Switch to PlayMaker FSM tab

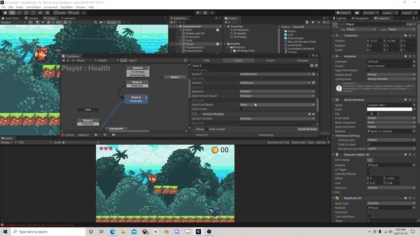click(x=207, y=60)
